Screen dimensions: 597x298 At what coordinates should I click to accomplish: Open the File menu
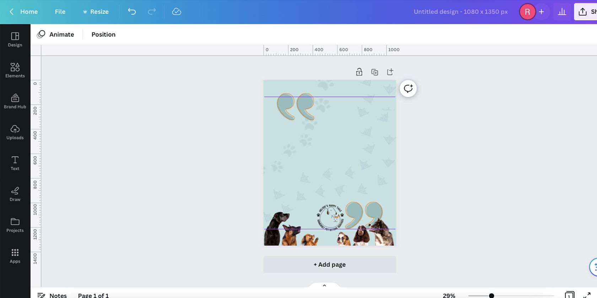point(60,12)
